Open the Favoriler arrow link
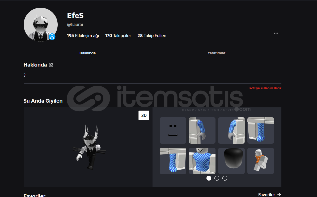Viewport: 317px width, 197px height. click(269, 195)
